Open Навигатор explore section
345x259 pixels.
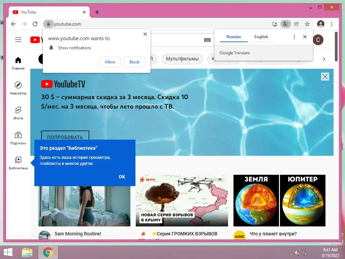tap(18, 88)
